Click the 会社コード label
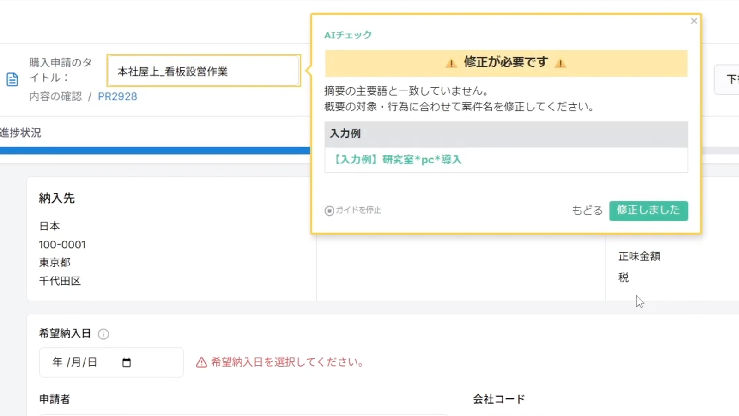The image size is (739, 416). (x=499, y=399)
